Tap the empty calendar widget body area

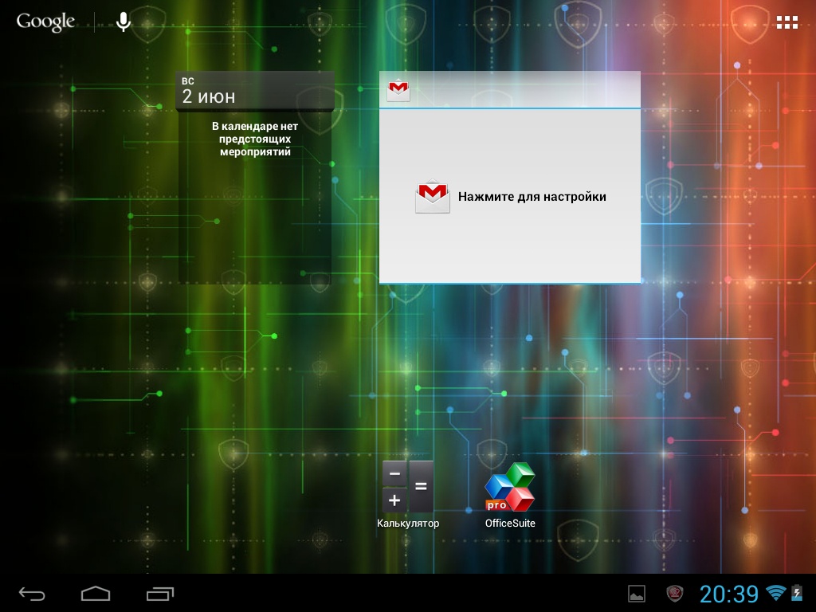click(x=255, y=223)
